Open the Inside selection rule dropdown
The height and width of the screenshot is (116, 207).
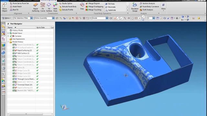pos(107,18)
